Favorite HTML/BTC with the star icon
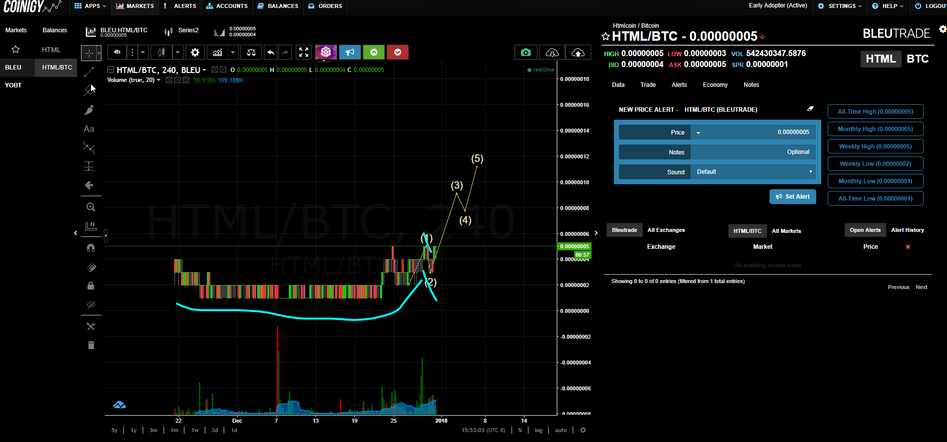The height and width of the screenshot is (442, 947). (605, 36)
